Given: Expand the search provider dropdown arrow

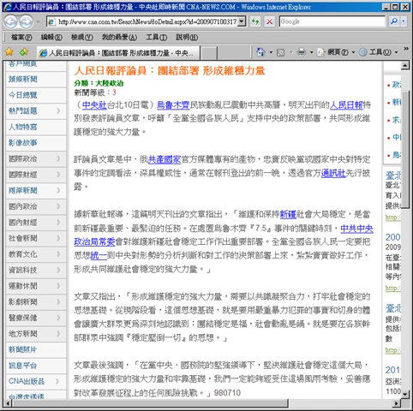Looking at the screenshot, I should [x=404, y=21].
